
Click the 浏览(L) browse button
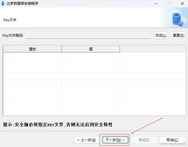coord(161,35)
